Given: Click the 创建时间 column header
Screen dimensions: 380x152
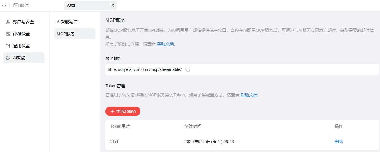Looking at the screenshot, I should point(193,126).
